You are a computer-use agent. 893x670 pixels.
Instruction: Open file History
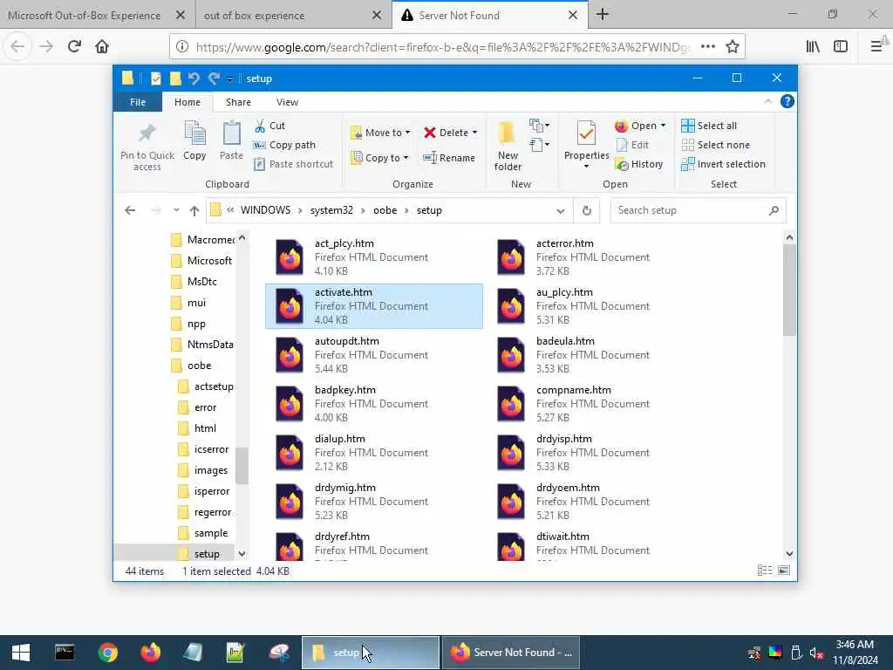[639, 164]
